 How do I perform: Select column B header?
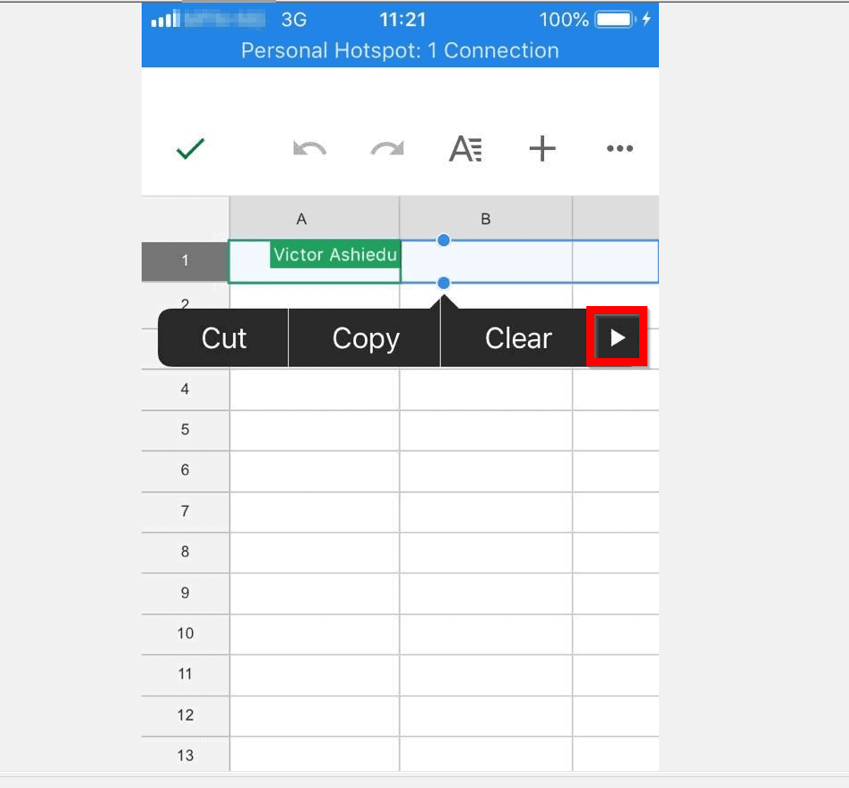tap(486, 218)
